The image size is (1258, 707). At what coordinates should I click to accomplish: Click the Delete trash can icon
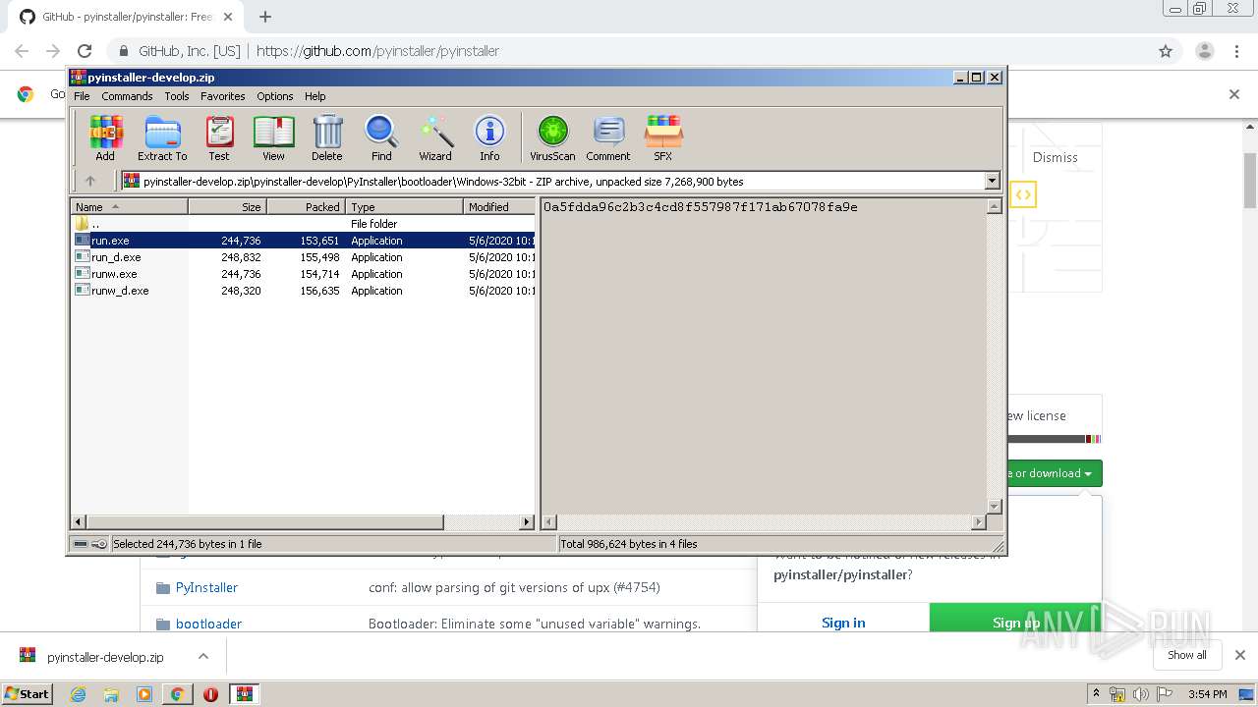(x=327, y=137)
